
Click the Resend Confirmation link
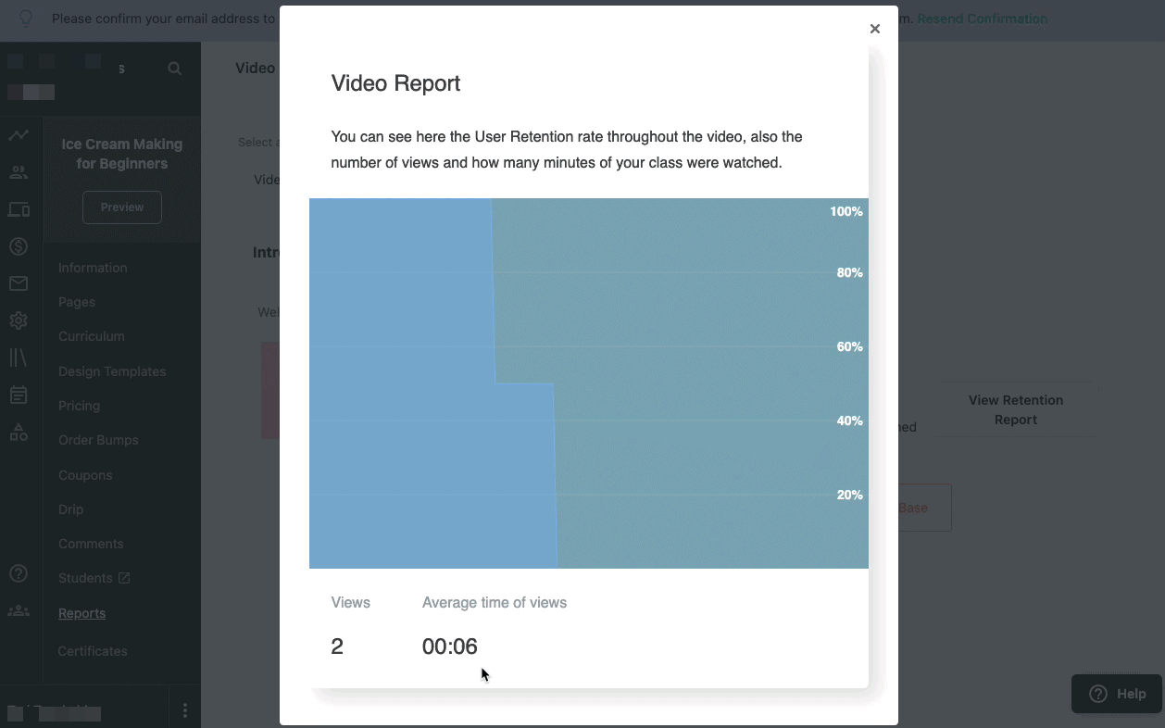pyautogui.click(x=983, y=19)
